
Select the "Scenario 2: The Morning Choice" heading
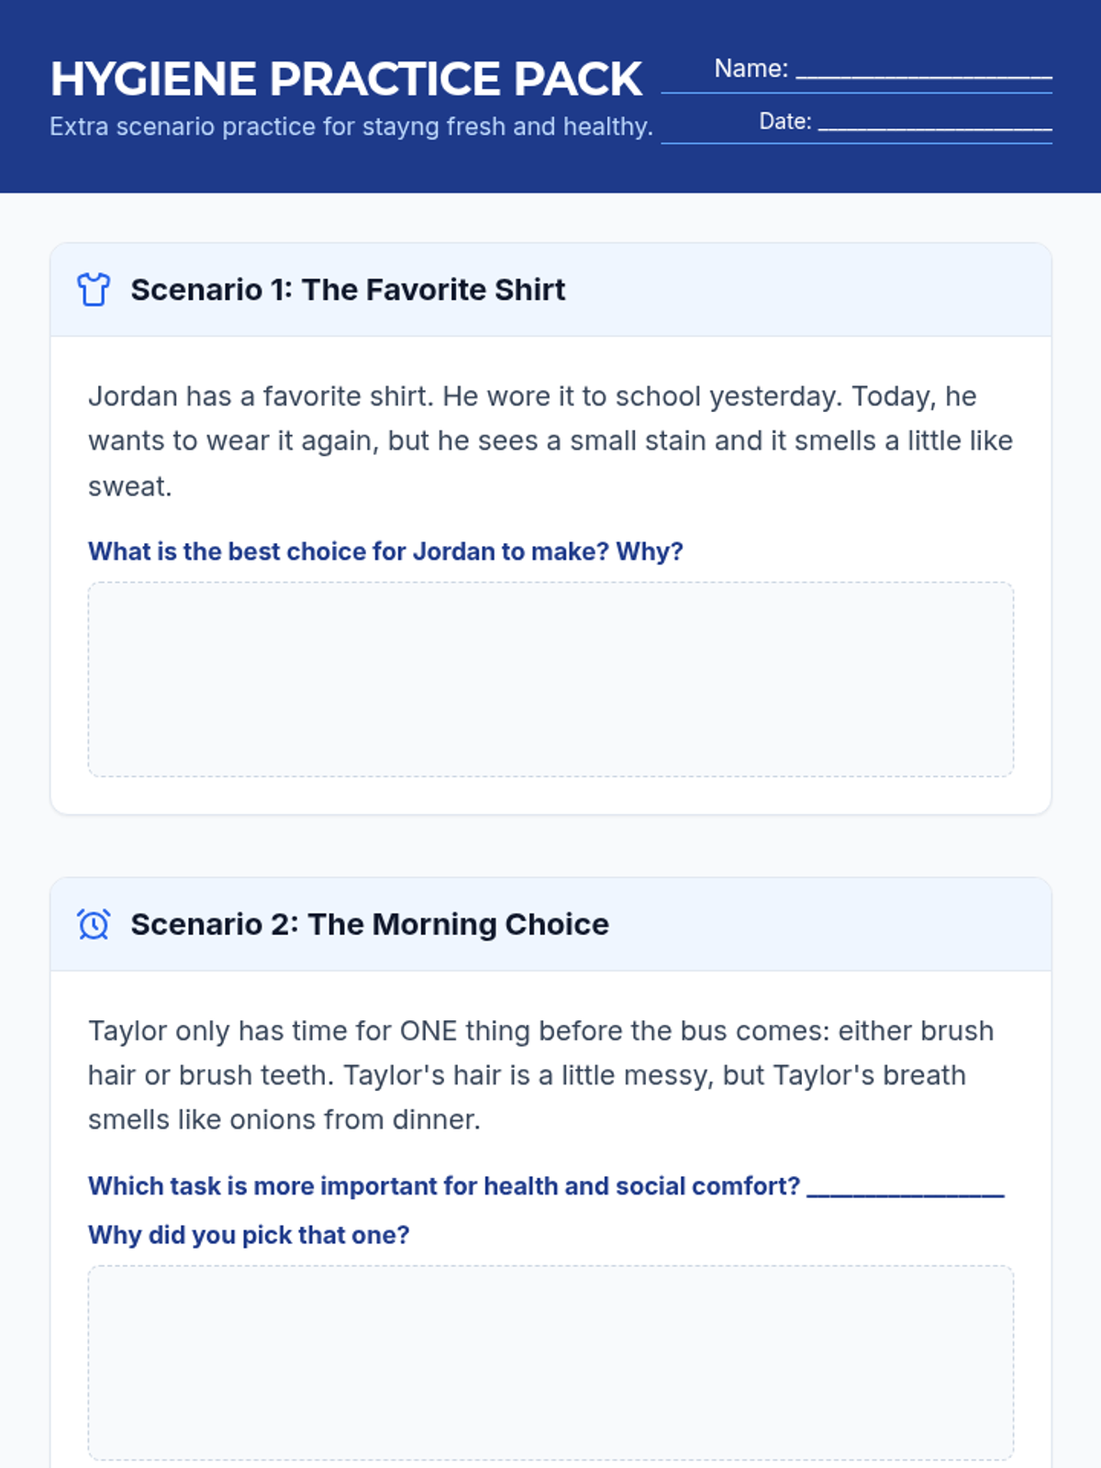370,924
